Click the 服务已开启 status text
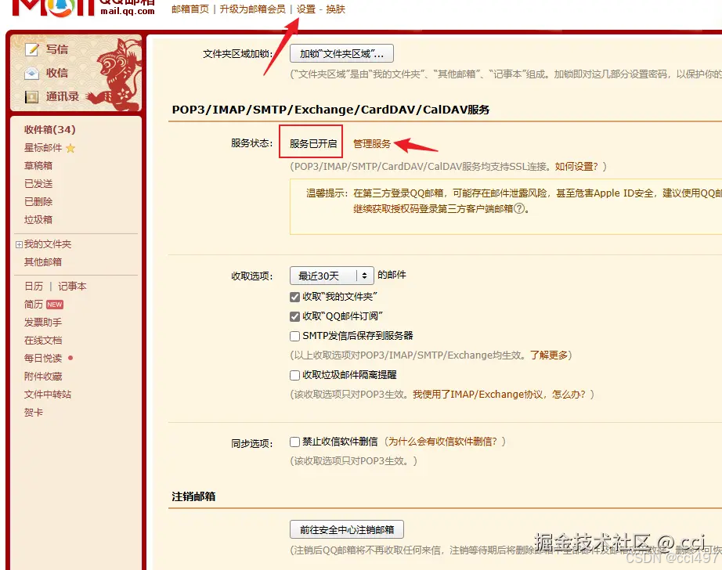The width and height of the screenshot is (722, 570). tap(313, 143)
